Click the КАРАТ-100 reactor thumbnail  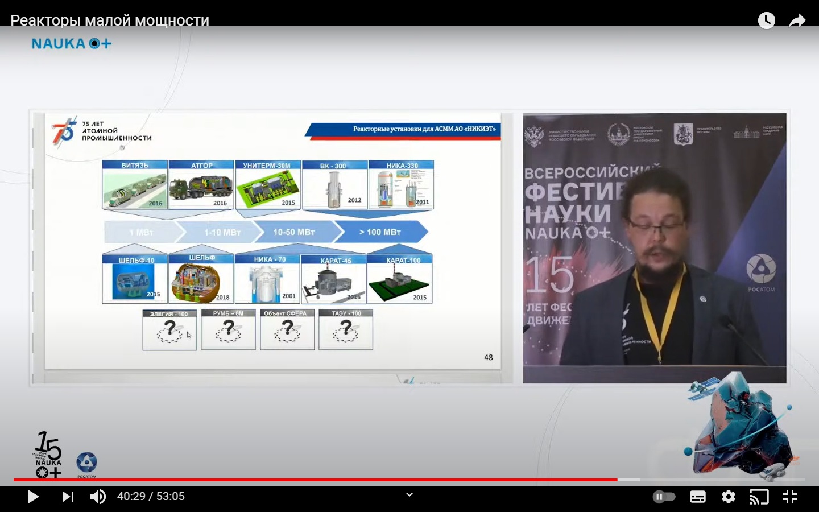(400, 279)
